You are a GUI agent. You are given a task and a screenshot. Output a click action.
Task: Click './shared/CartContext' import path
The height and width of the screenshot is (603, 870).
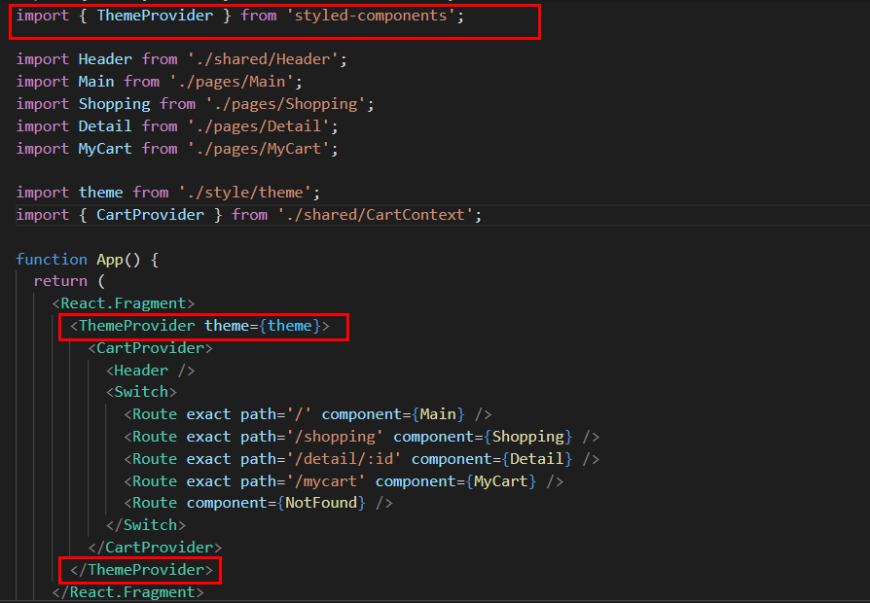tap(375, 215)
